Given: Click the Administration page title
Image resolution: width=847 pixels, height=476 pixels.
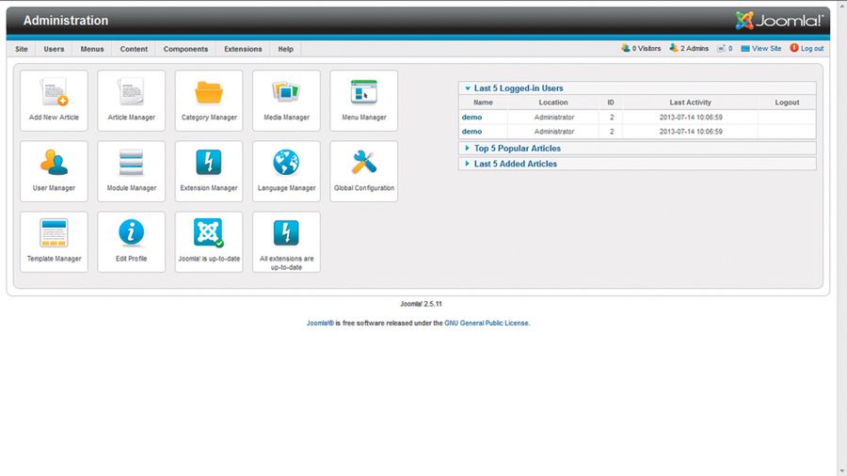Looking at the screenshot, I should tap(66, 21).
